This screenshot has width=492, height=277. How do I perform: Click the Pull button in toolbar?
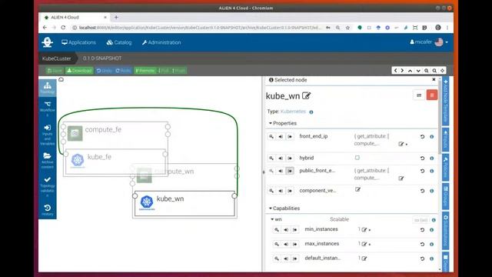tap(164, 71)
